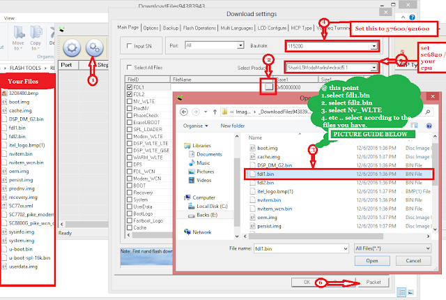Open recent locations dropdown arrow

click(x=206, y=112)
